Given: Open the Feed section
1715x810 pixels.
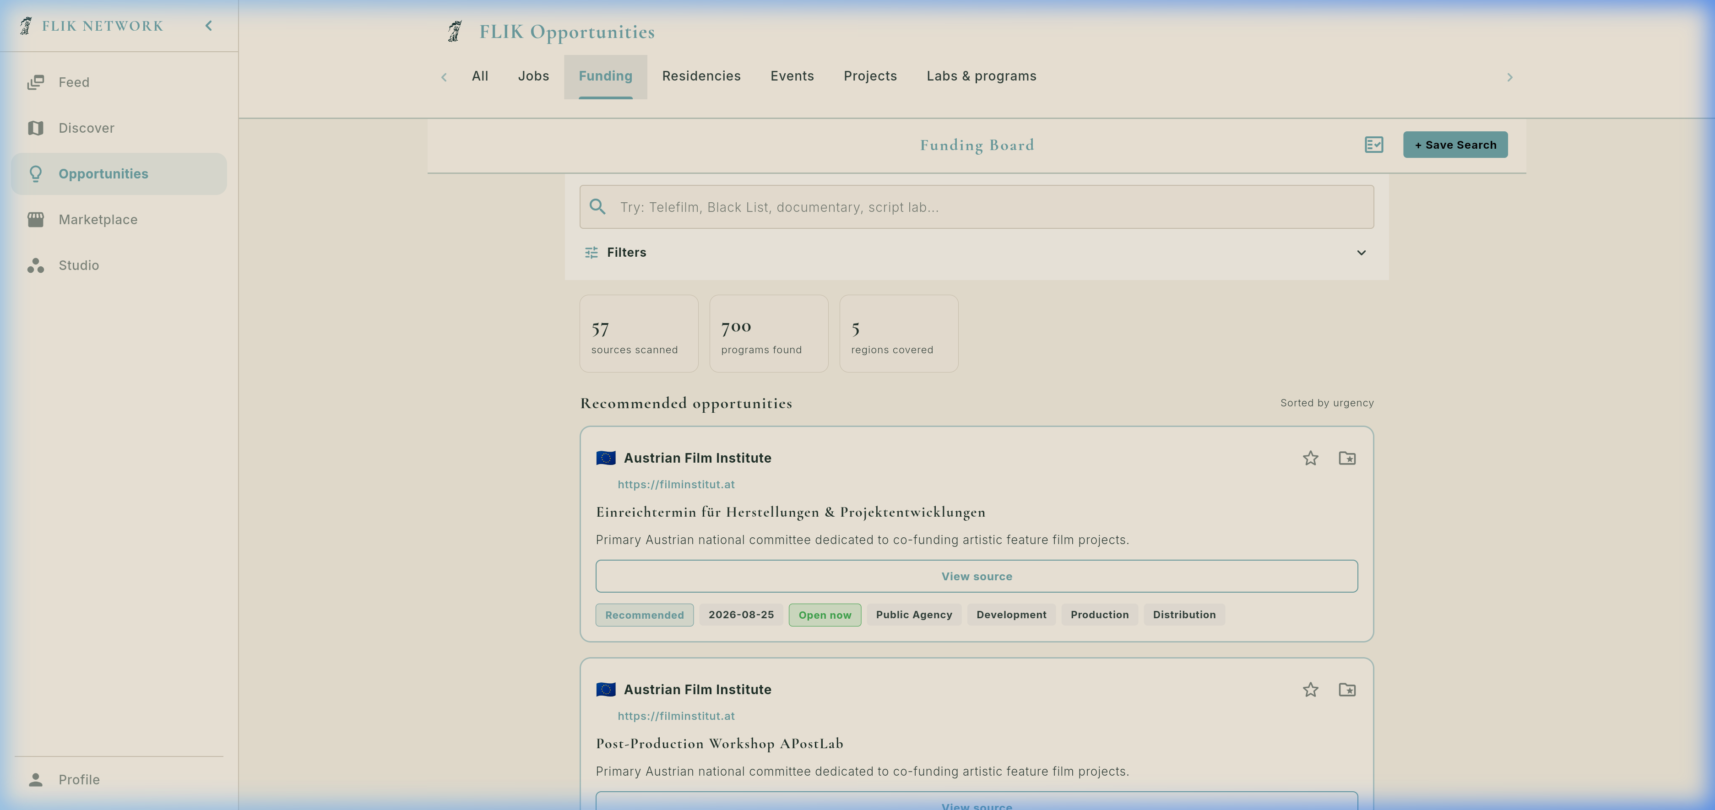Looking at the screenshot, I should tap(119, 82).
